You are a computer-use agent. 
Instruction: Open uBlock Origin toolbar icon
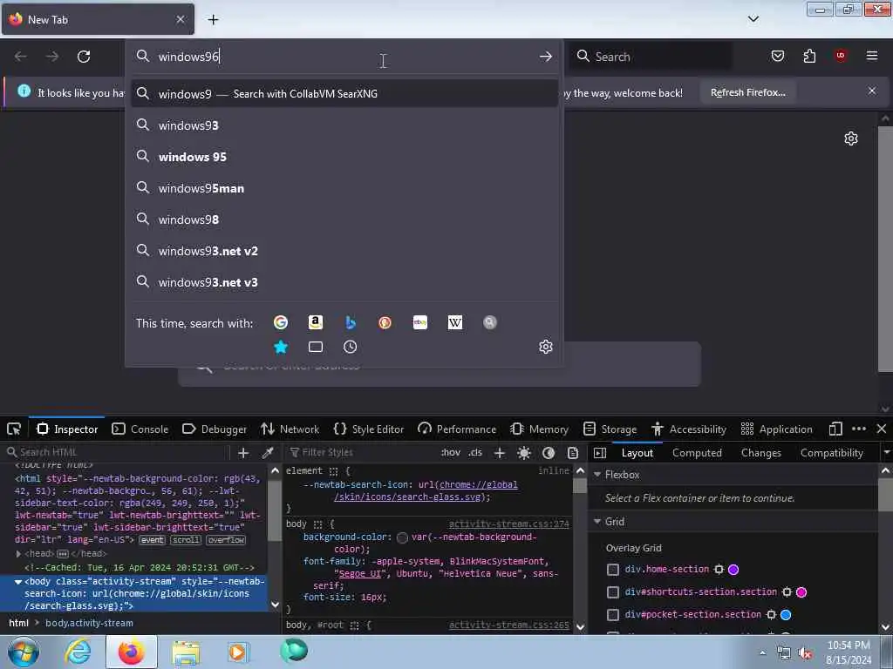841,55
